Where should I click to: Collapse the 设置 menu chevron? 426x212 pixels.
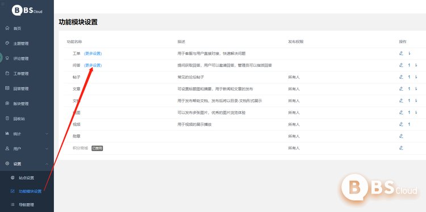click(47, 164)
